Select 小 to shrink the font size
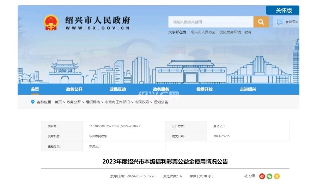 coord(210,176)
